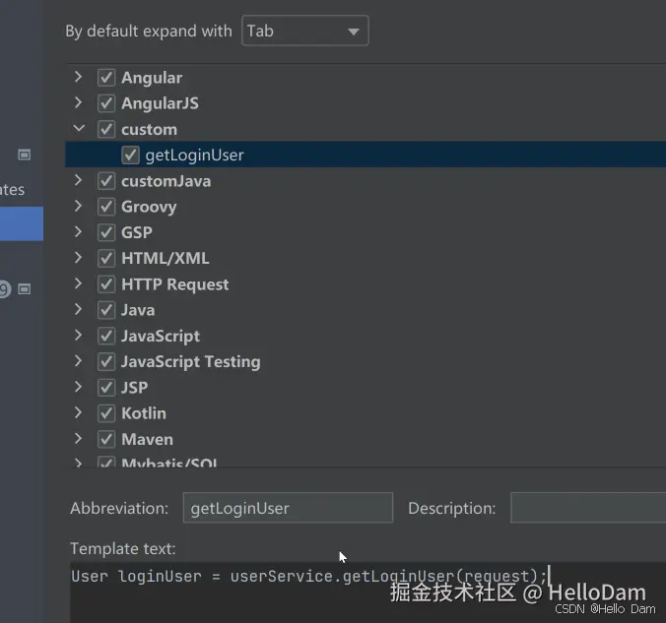This screenshot has height=623, width=666.
Task: Select the customJava group label
Action: point(166,181)
